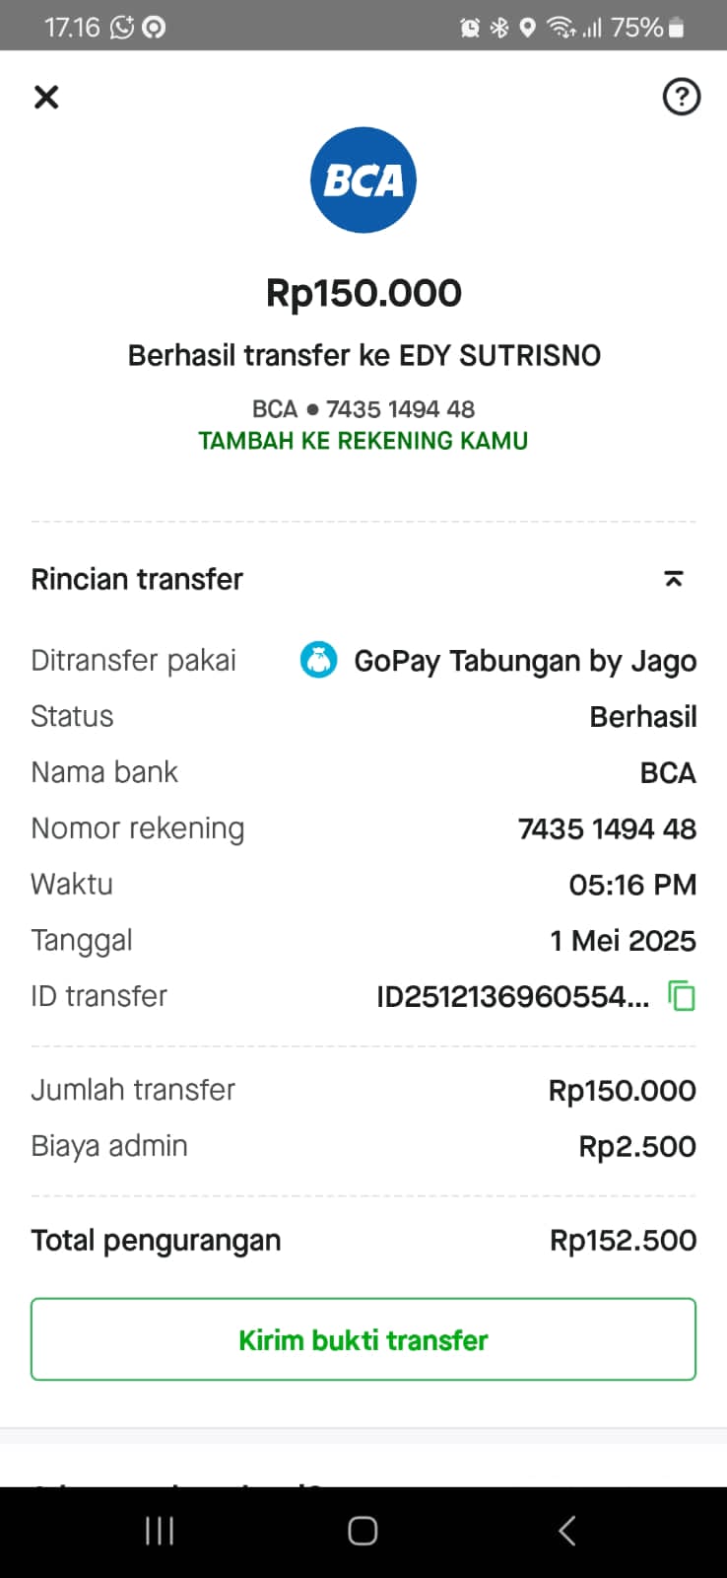Tap the alarm icon in status bar
This screenshot has height=1578, width=727.
[470, 28]
